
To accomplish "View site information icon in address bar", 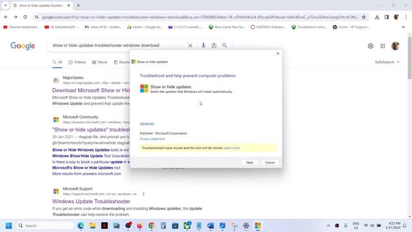I will tap(37, 17).
